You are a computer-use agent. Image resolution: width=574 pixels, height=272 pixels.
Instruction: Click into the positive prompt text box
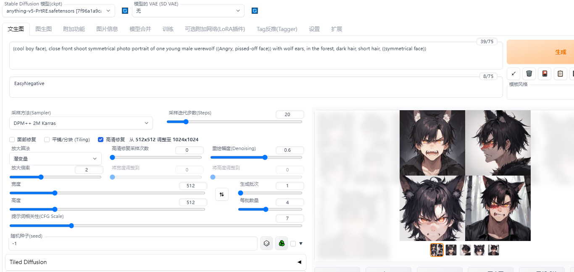[x=256, y=55]
